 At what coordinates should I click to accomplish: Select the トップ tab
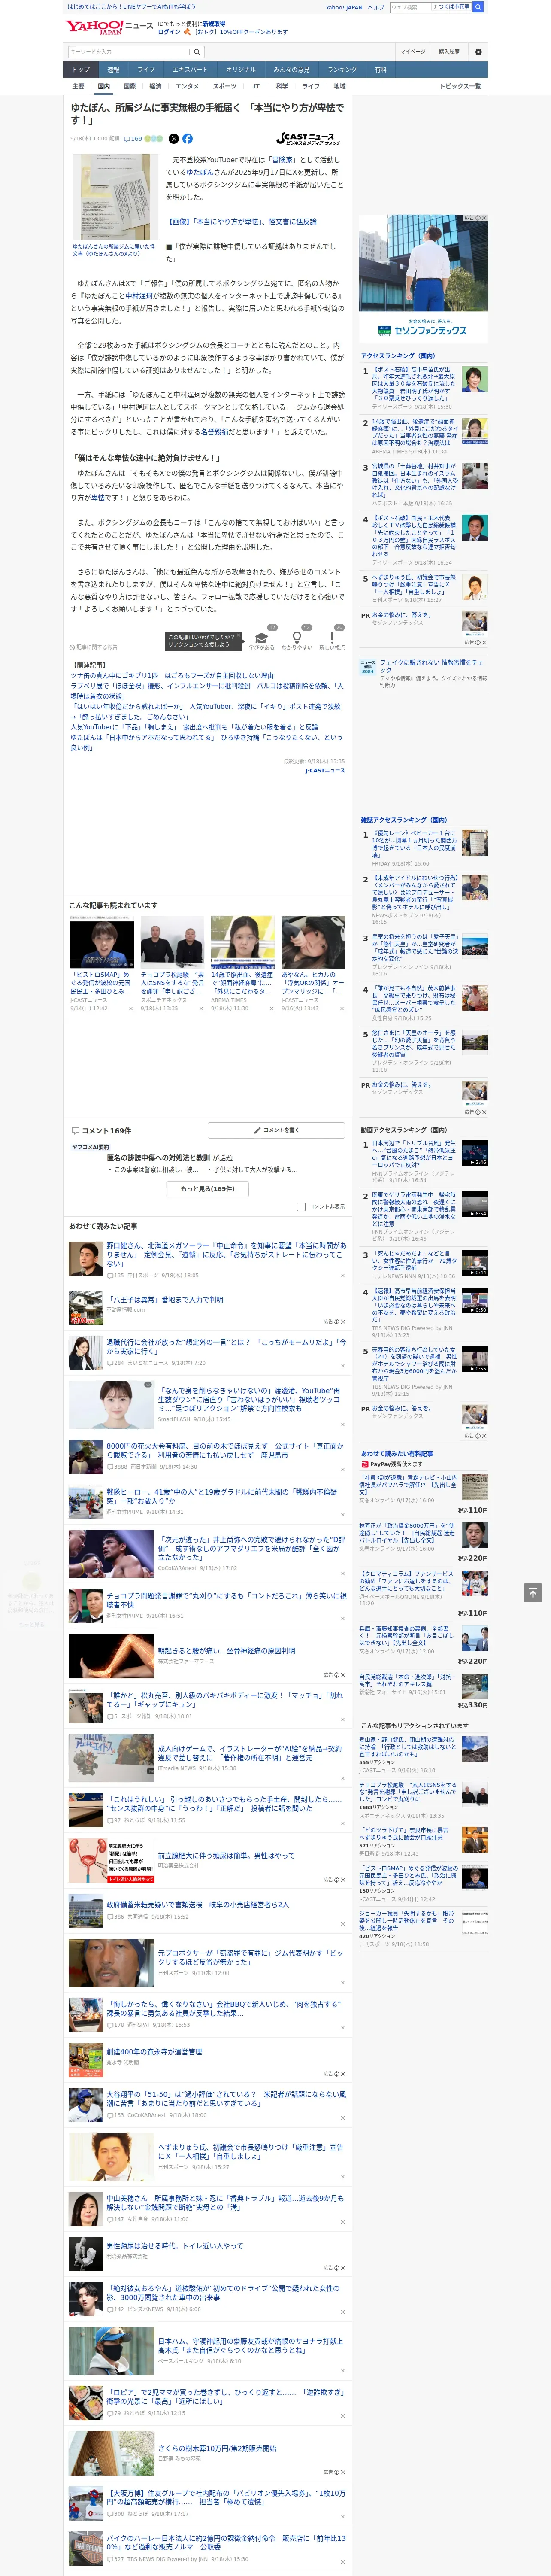(x=81, y=70)
